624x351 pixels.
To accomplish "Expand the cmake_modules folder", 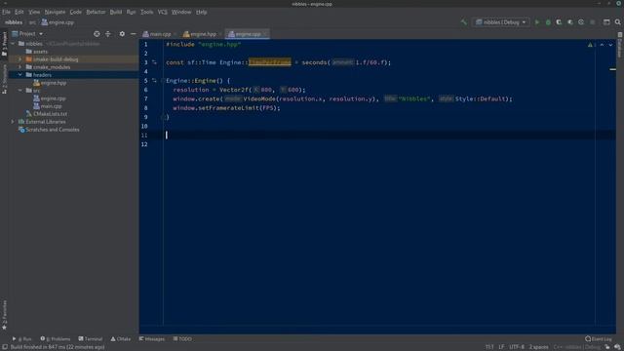I will 20,67.
